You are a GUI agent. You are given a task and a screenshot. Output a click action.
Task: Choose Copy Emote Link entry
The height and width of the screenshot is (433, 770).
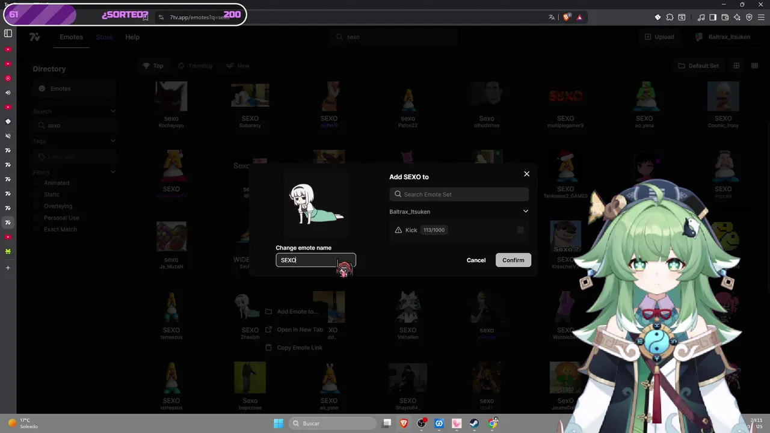click(x=294, y=348)
